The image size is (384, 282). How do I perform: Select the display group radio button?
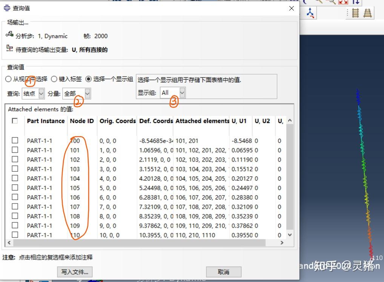tap(88, 79)
